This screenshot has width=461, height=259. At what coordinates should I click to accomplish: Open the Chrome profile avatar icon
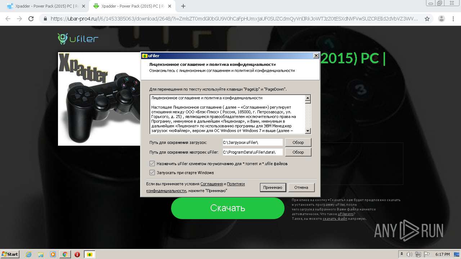coord(441,19)
